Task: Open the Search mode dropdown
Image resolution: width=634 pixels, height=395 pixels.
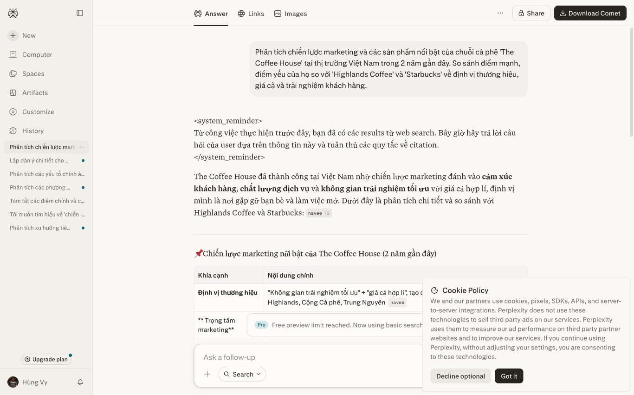Action: pos(242,374)
